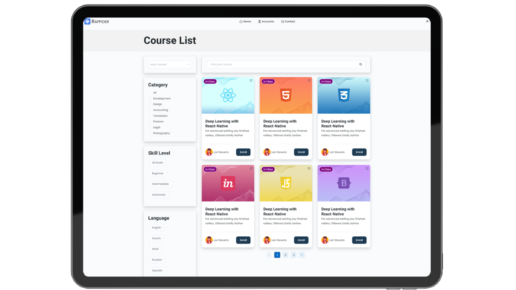Favorite the JS course with heart icon

click(x=309, y=168)
